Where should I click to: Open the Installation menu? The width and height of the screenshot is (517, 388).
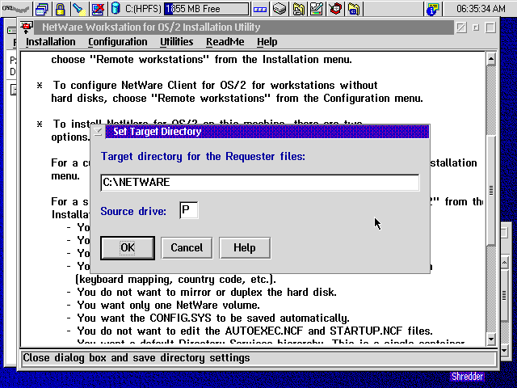pyautogui.click(x=50, y=42)
